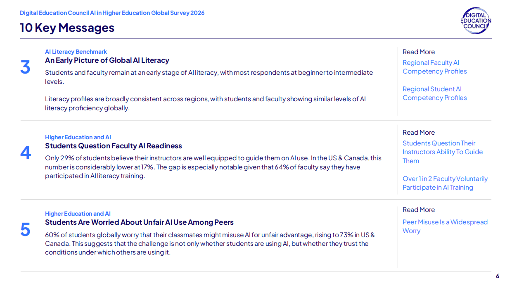Viewport: 512px width, 288px height.
Task: Open Regional Student AI Competency Profiles link
Action: [x=435, y=93]
